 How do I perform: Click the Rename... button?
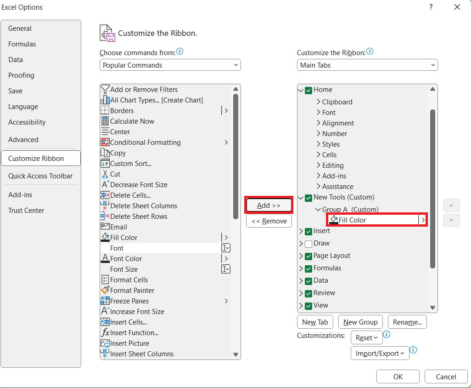[x=407, y=322]
